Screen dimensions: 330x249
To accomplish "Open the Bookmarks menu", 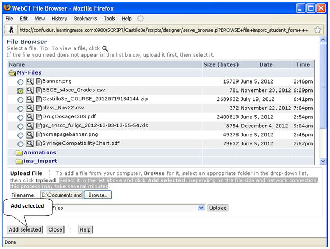I will 85,19.
